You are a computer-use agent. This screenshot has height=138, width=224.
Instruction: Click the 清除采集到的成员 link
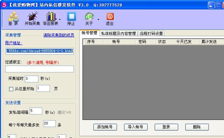click(x=58, y=35)
